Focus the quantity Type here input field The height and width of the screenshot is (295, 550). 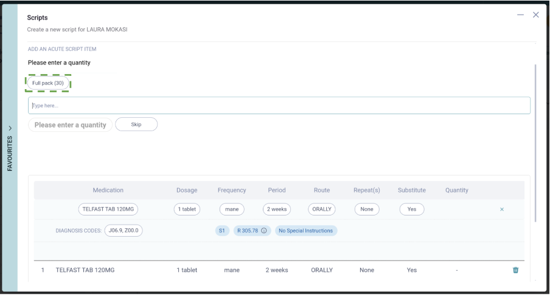pos(279,106)
